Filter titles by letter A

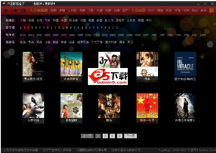pos(21,27)
